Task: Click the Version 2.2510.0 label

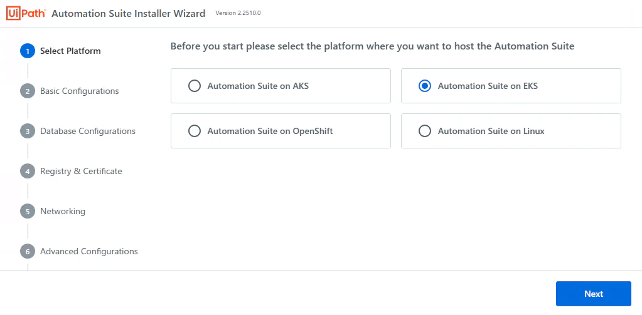Action: 238,13
